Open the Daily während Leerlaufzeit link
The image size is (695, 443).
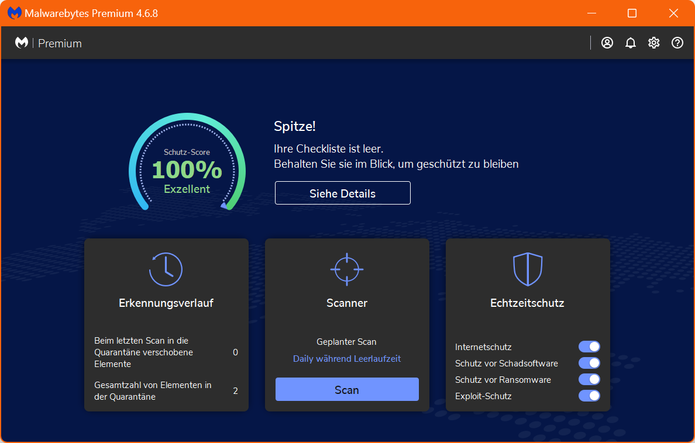coord(346,359)
